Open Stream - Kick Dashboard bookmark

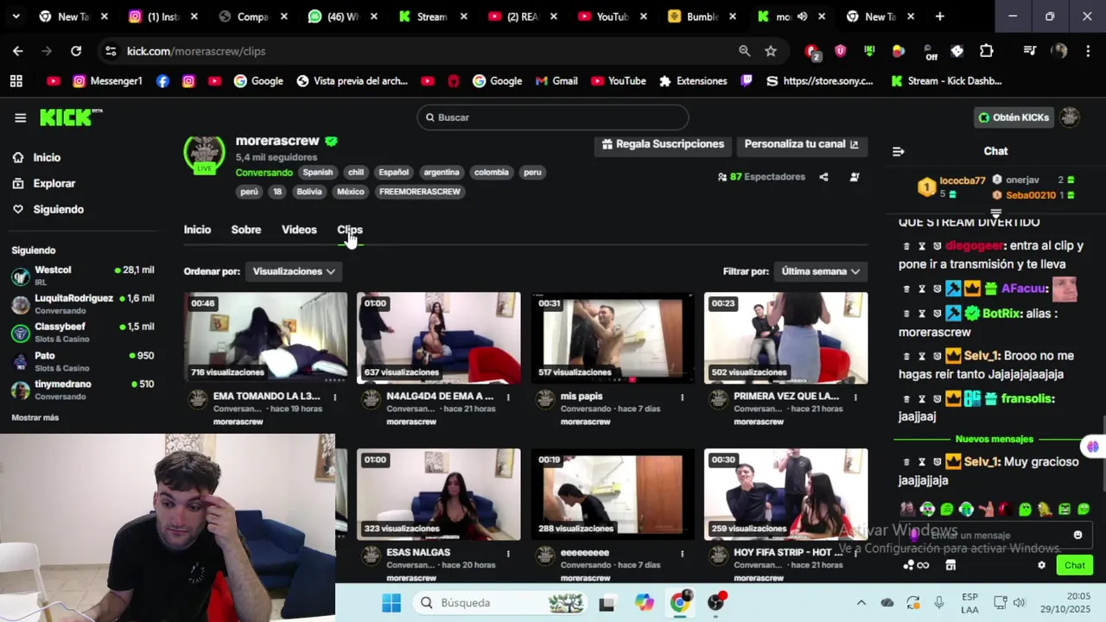point(946,81)
